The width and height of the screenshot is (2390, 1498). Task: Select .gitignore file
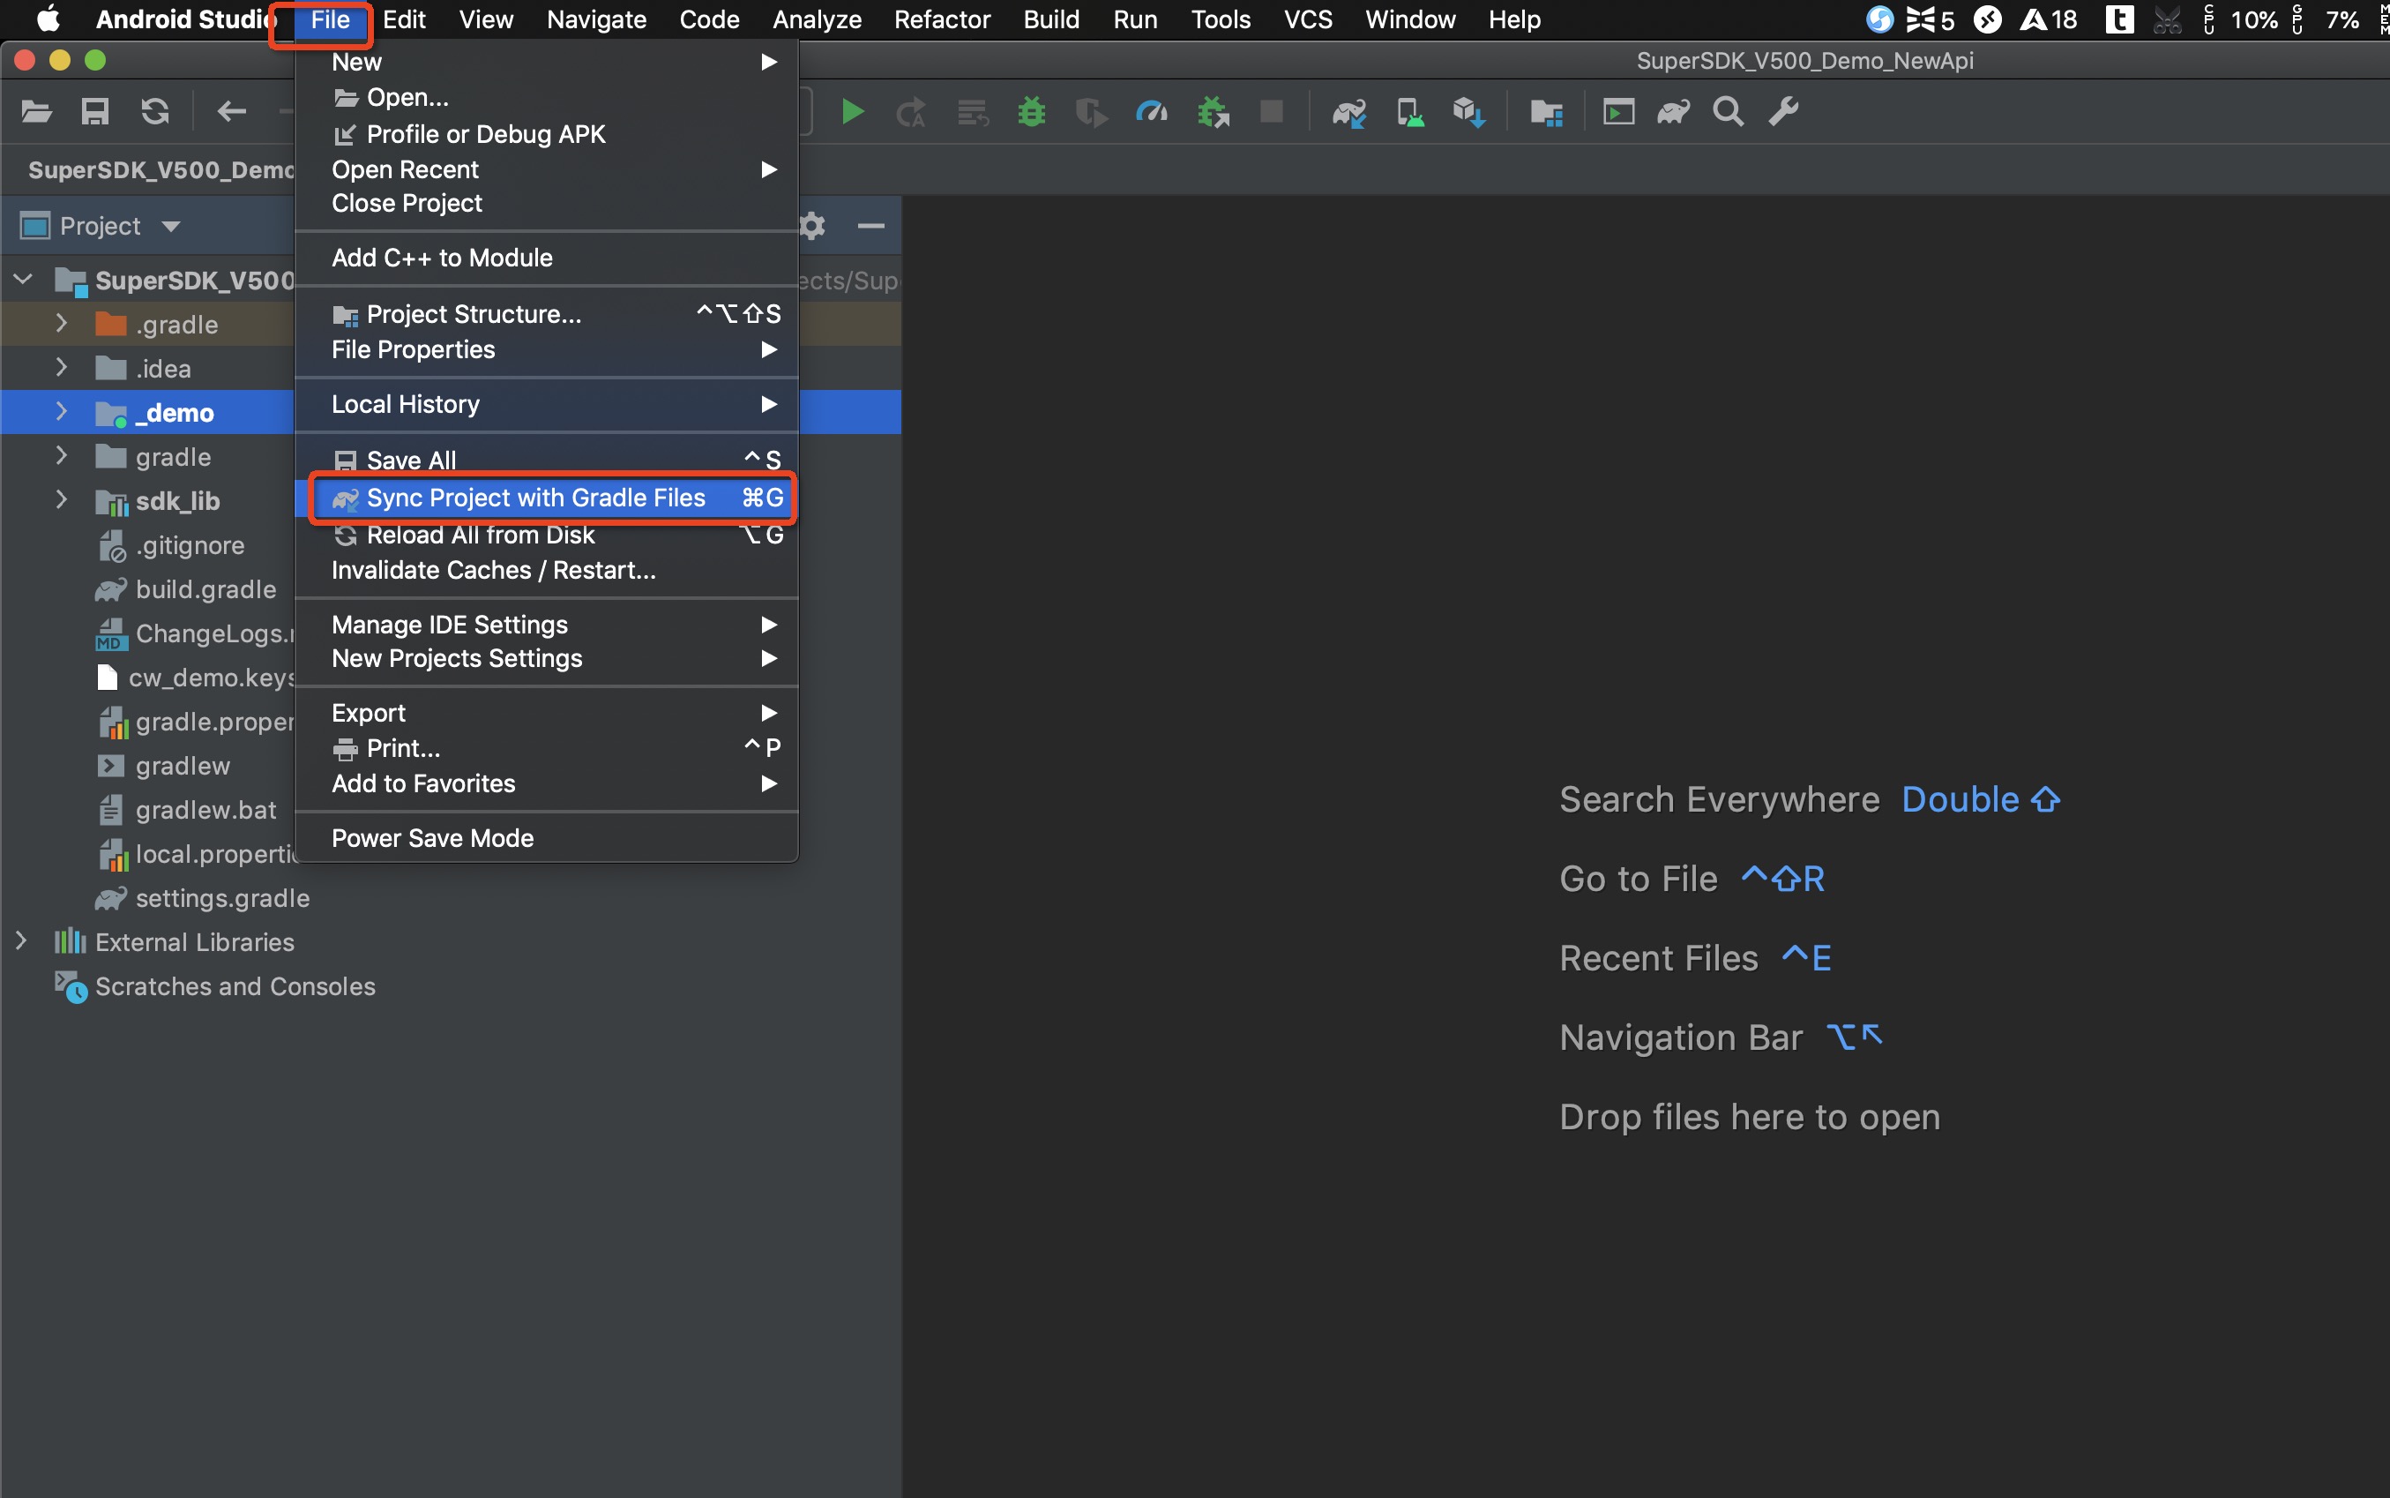[x=170, y=544]
